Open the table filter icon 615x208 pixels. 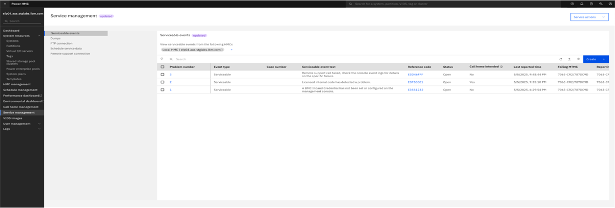click(x=162, y=59)
